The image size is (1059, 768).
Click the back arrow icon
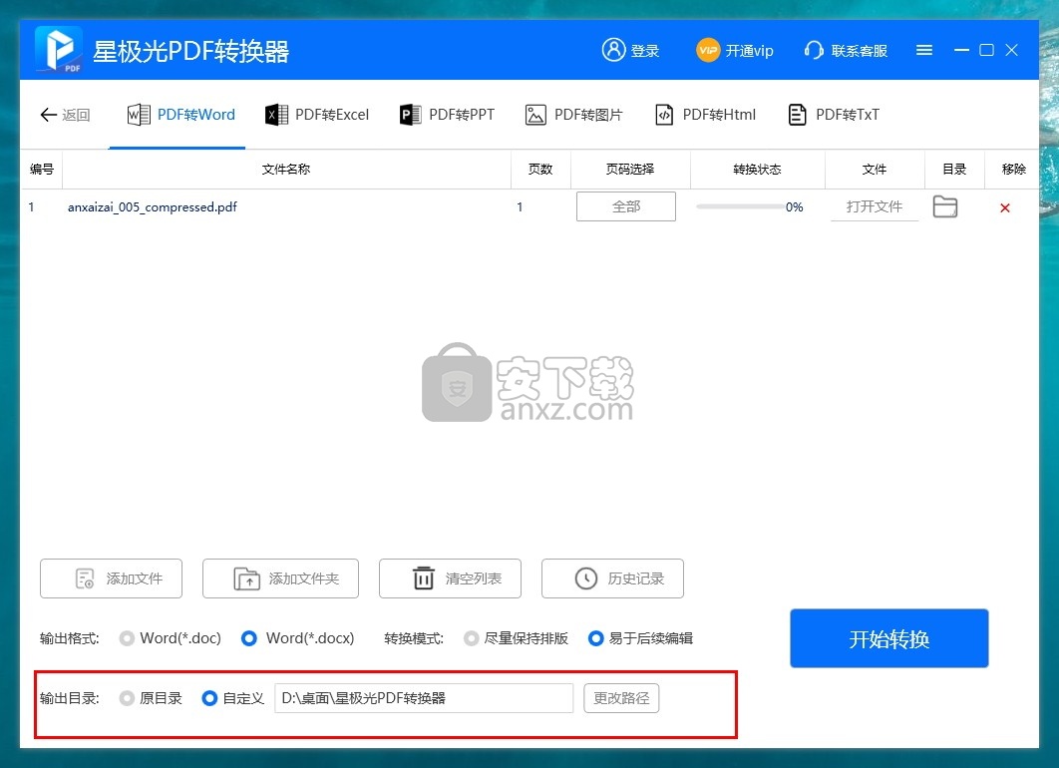tap(48, 115)
